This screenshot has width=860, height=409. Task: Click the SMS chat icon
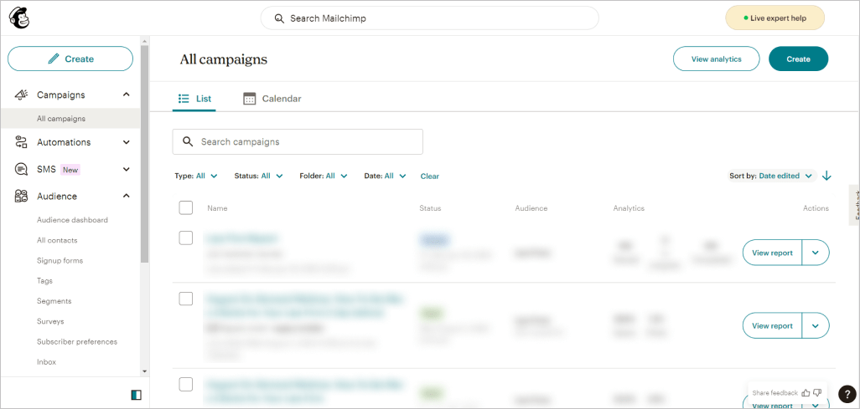(22, 170)
